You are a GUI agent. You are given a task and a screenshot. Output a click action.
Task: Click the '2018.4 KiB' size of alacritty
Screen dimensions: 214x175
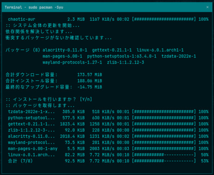click(x=72, y=136)
